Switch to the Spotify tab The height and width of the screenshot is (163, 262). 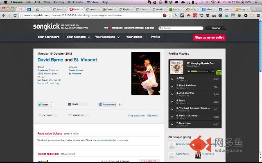[x=176, y=9]
